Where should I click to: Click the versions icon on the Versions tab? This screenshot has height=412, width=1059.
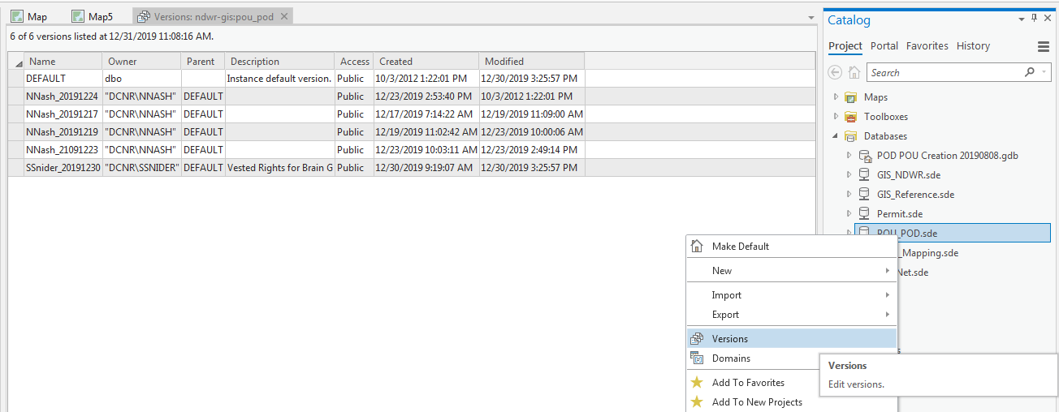coord(144,16)
